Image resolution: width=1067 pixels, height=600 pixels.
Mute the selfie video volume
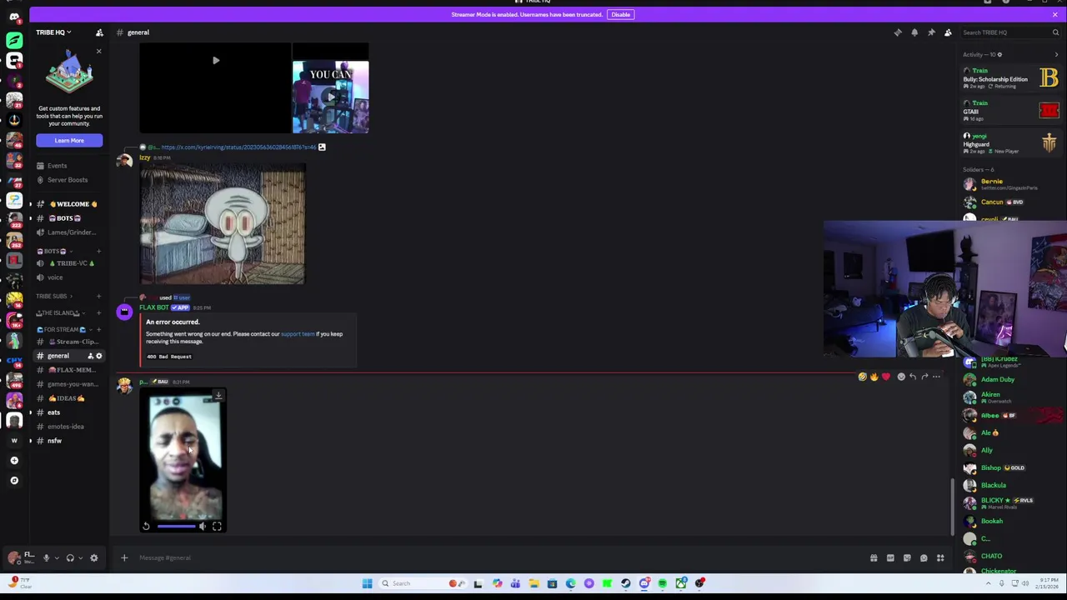coord(202,526)
